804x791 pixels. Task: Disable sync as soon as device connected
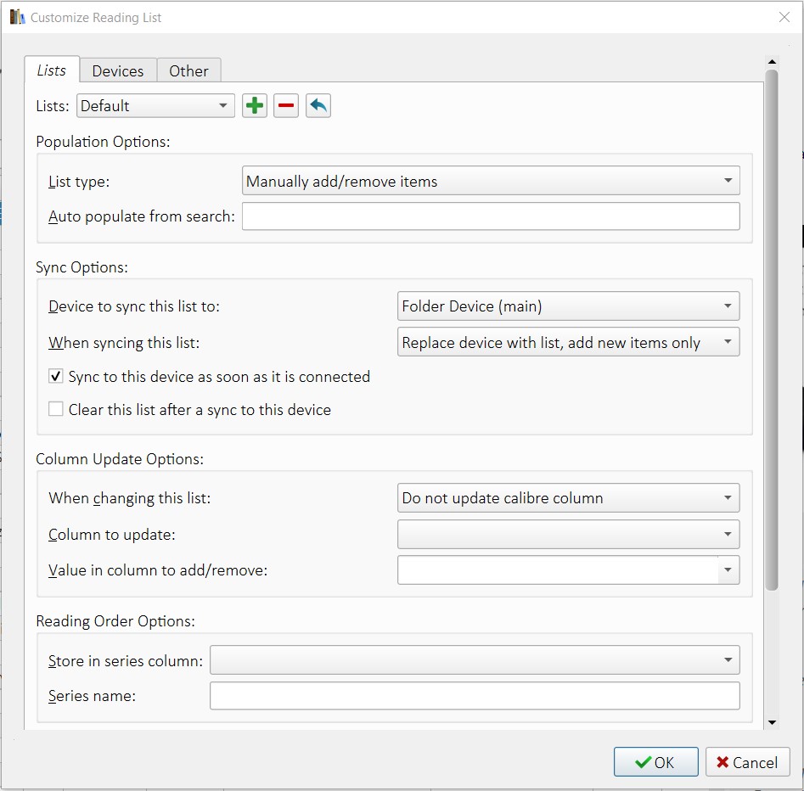coord(56,377)
